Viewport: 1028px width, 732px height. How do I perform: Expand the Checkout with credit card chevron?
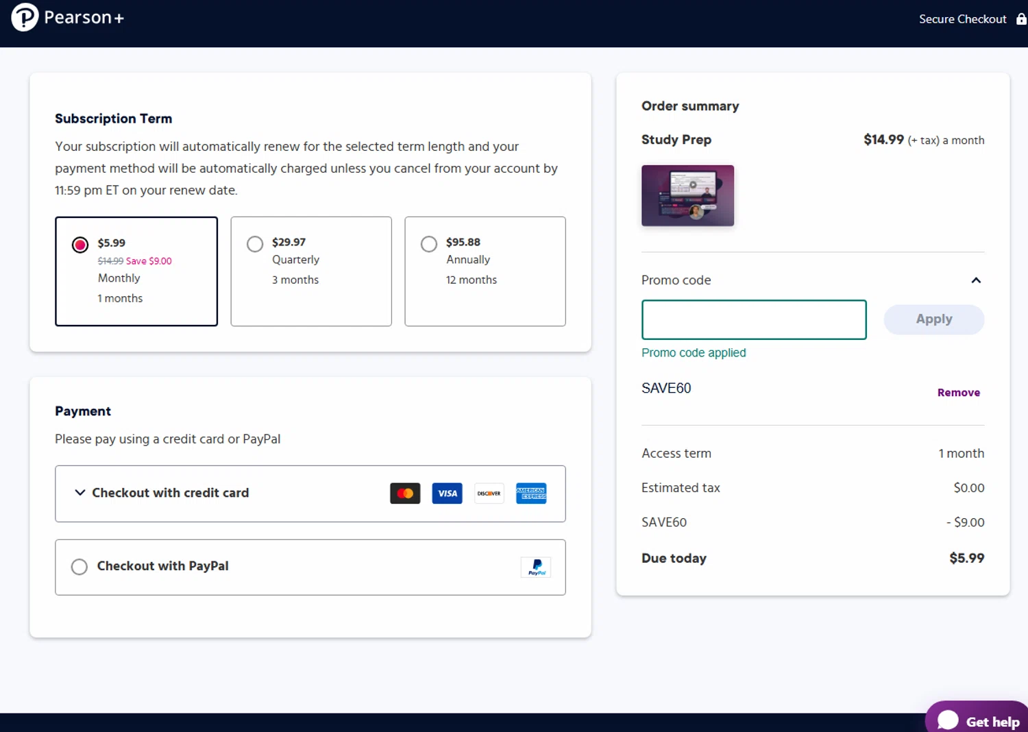pos(80,493)
